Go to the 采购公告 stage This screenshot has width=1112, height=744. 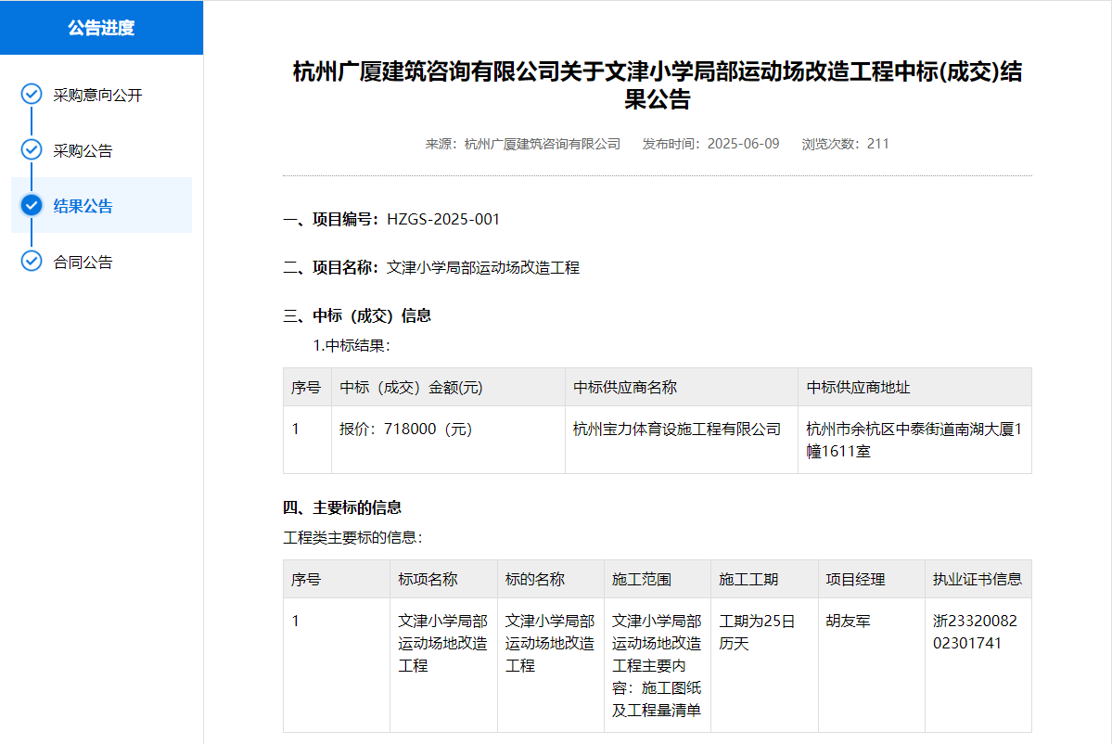[83, 151]
